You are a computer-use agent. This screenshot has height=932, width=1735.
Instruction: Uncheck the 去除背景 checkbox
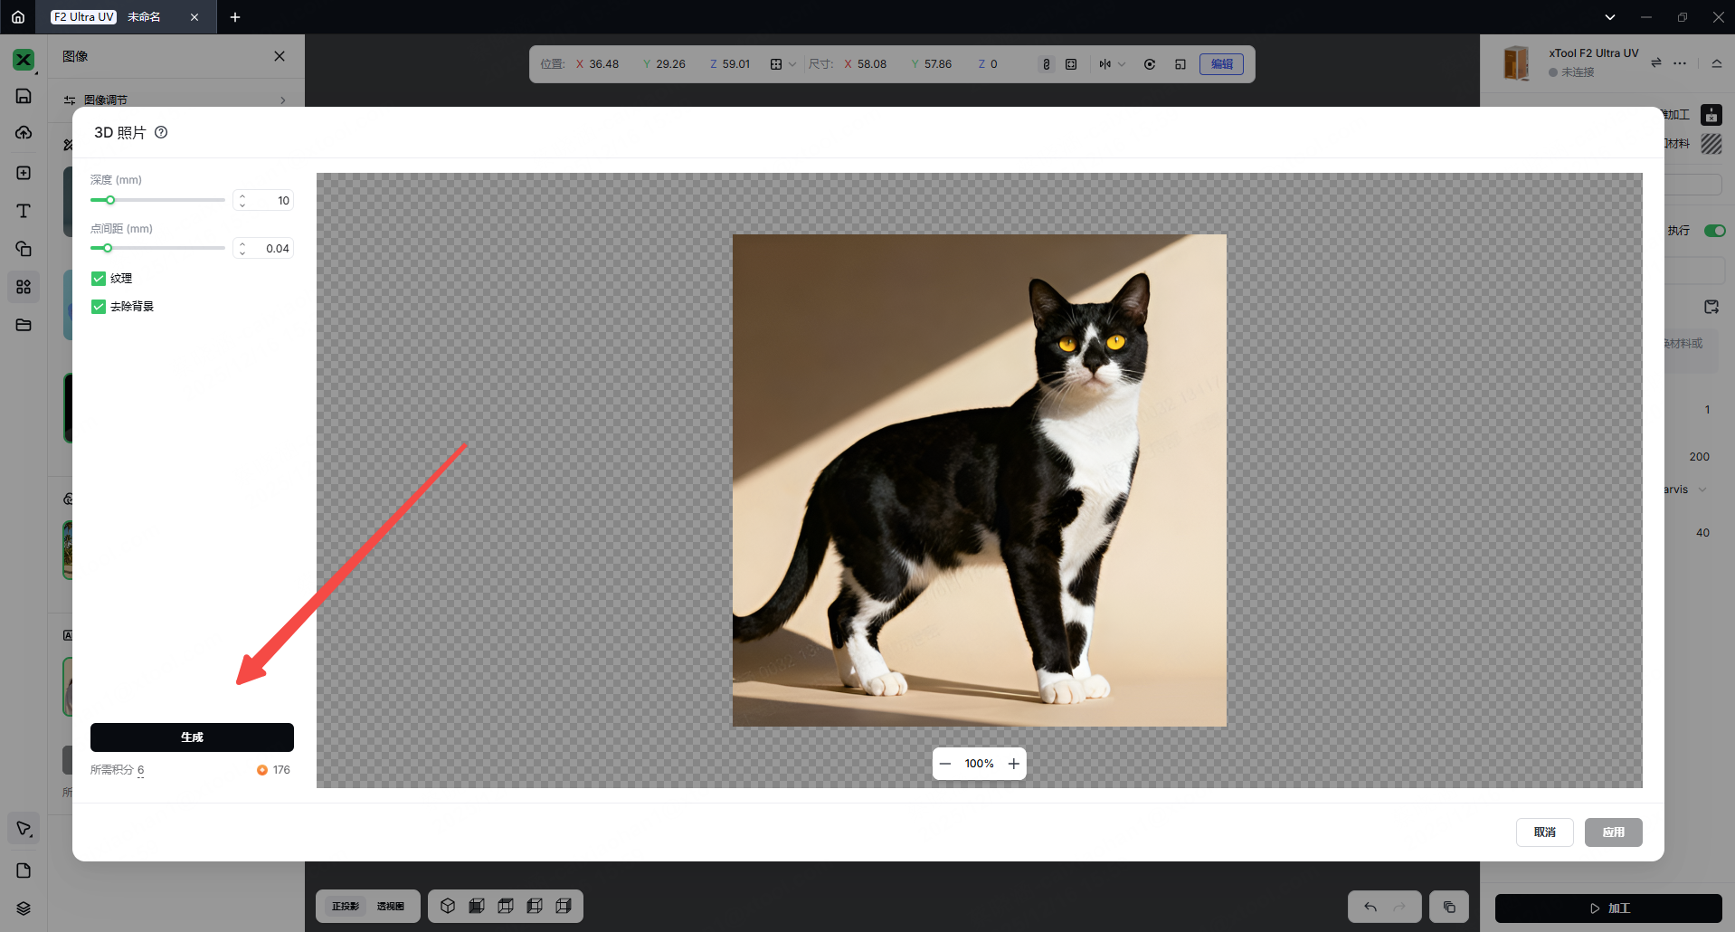click(x=99, y=307)
